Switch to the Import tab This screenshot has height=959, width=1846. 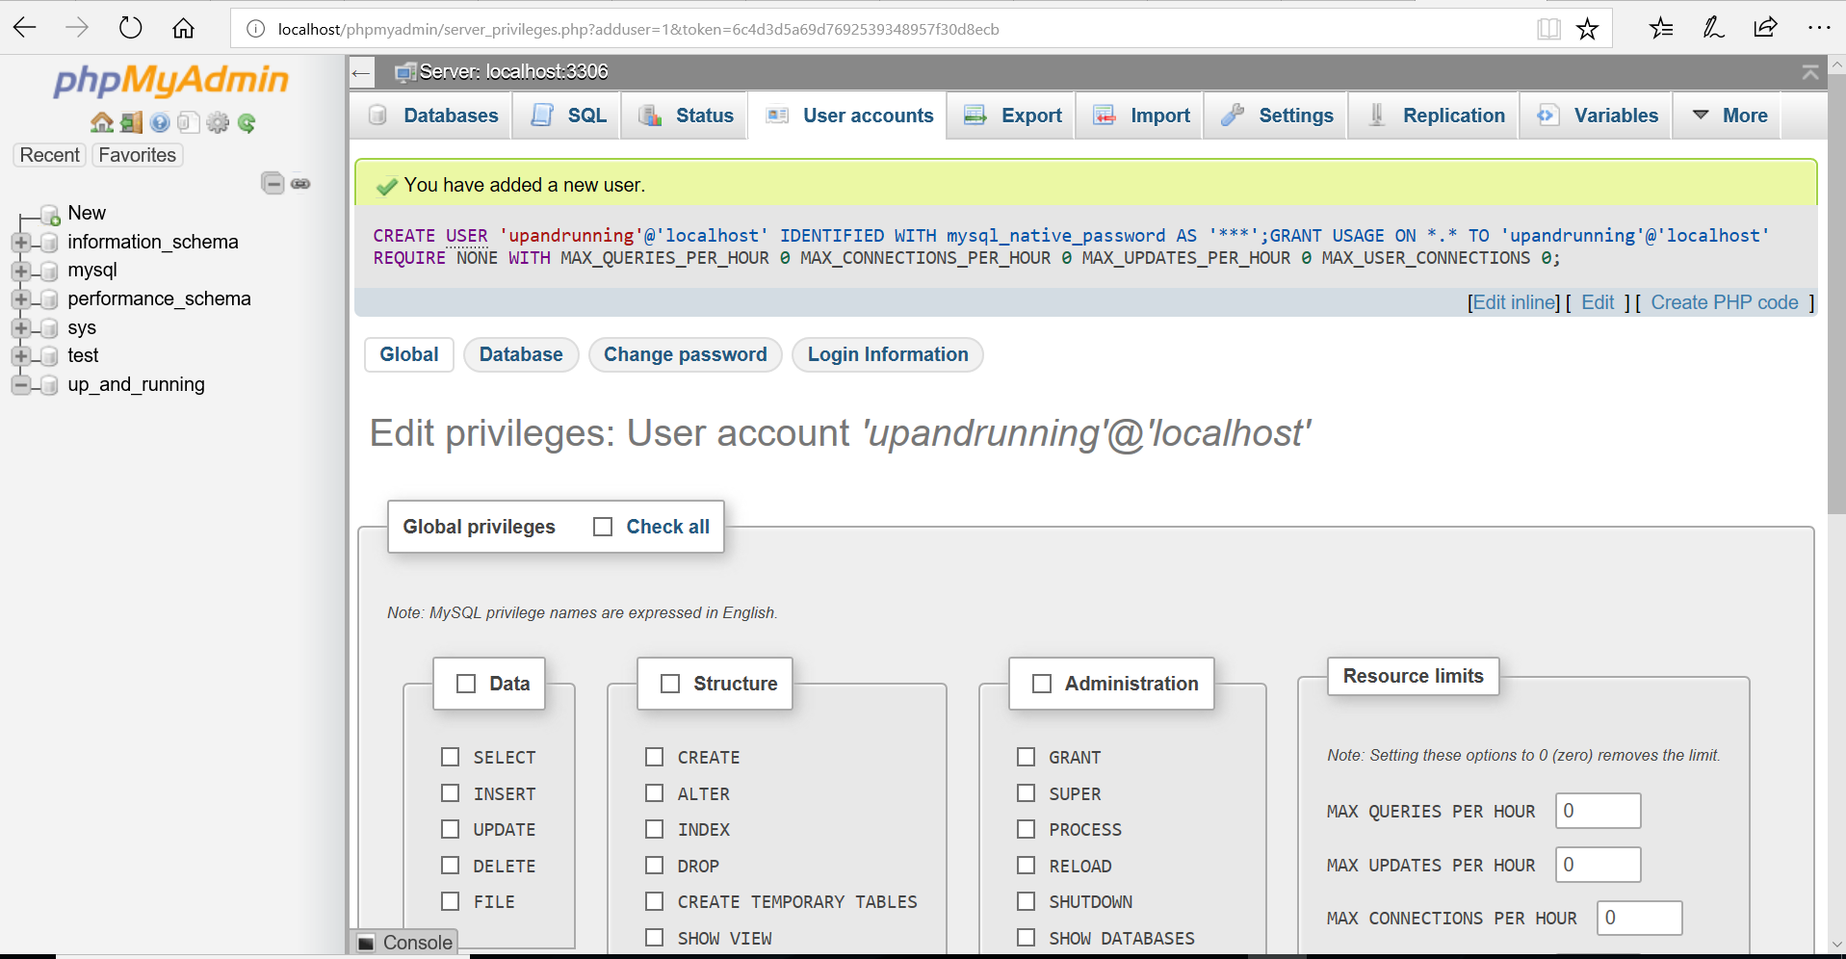tap(1141, 116)
